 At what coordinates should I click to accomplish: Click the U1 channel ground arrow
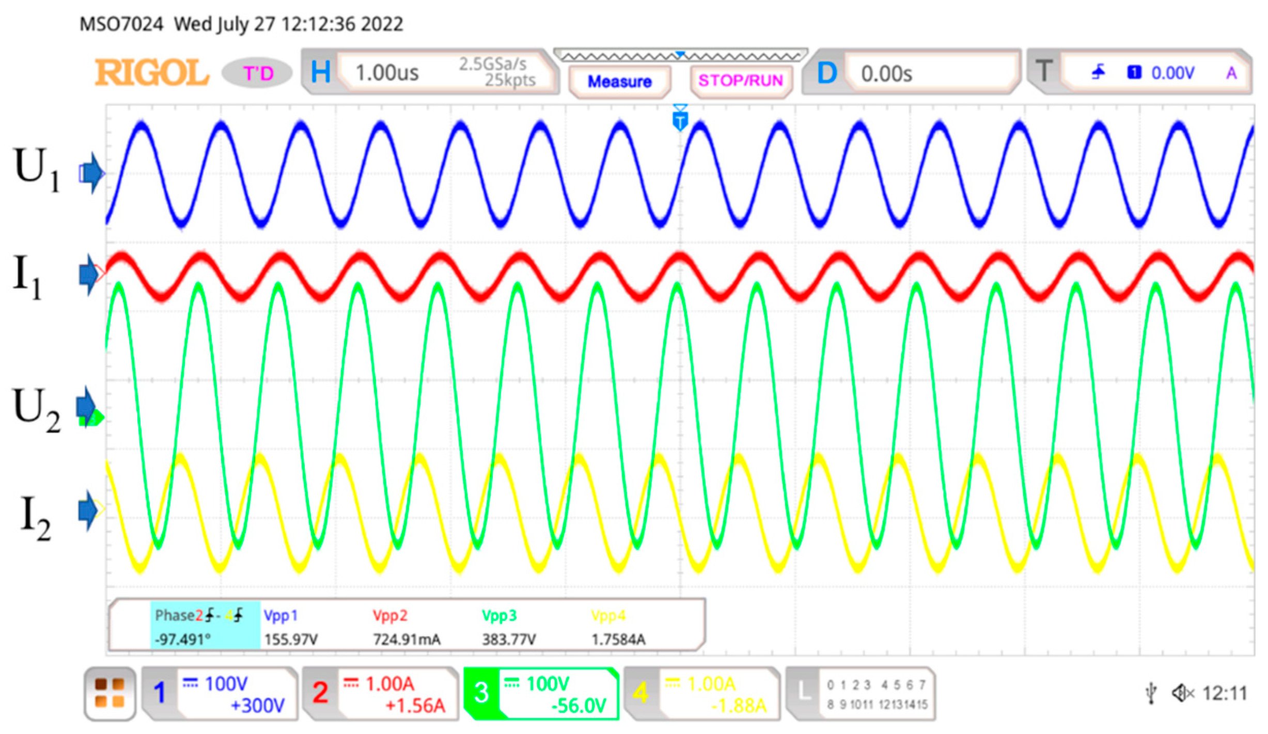(92, 173)
